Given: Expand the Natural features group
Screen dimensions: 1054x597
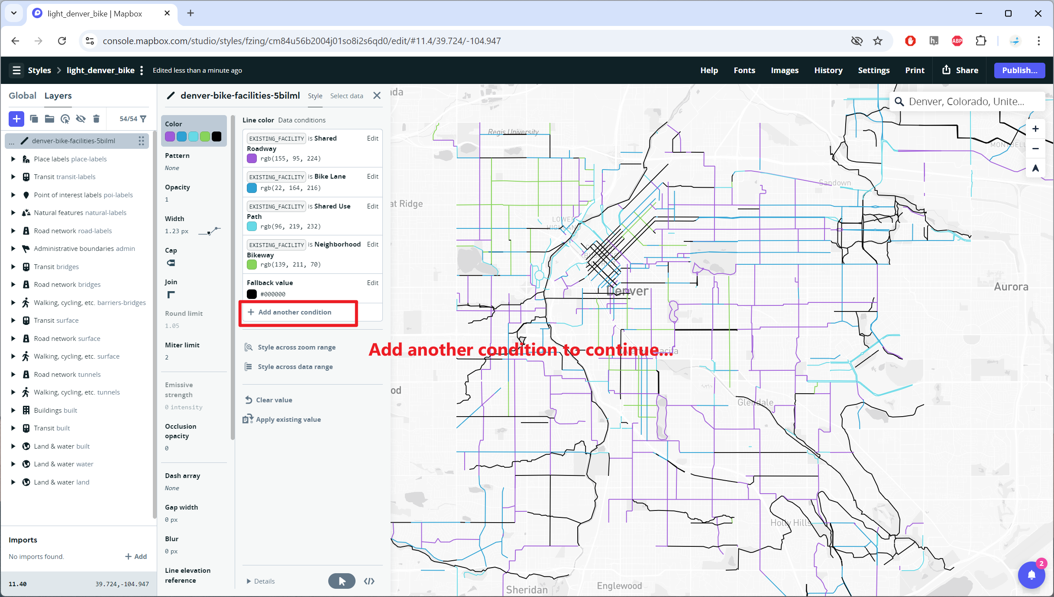Looking at the screenshot, I should pos(13,212).
